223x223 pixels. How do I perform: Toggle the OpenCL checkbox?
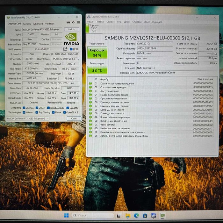pos(24,108)
